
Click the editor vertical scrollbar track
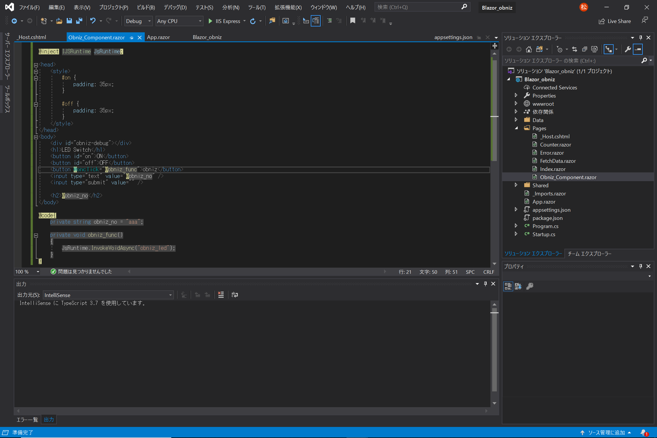[494, 210]
